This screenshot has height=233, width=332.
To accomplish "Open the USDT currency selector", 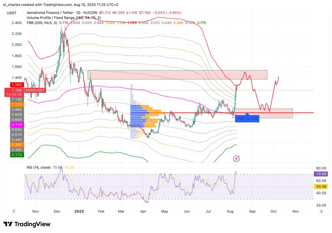I will pos(13,13).
